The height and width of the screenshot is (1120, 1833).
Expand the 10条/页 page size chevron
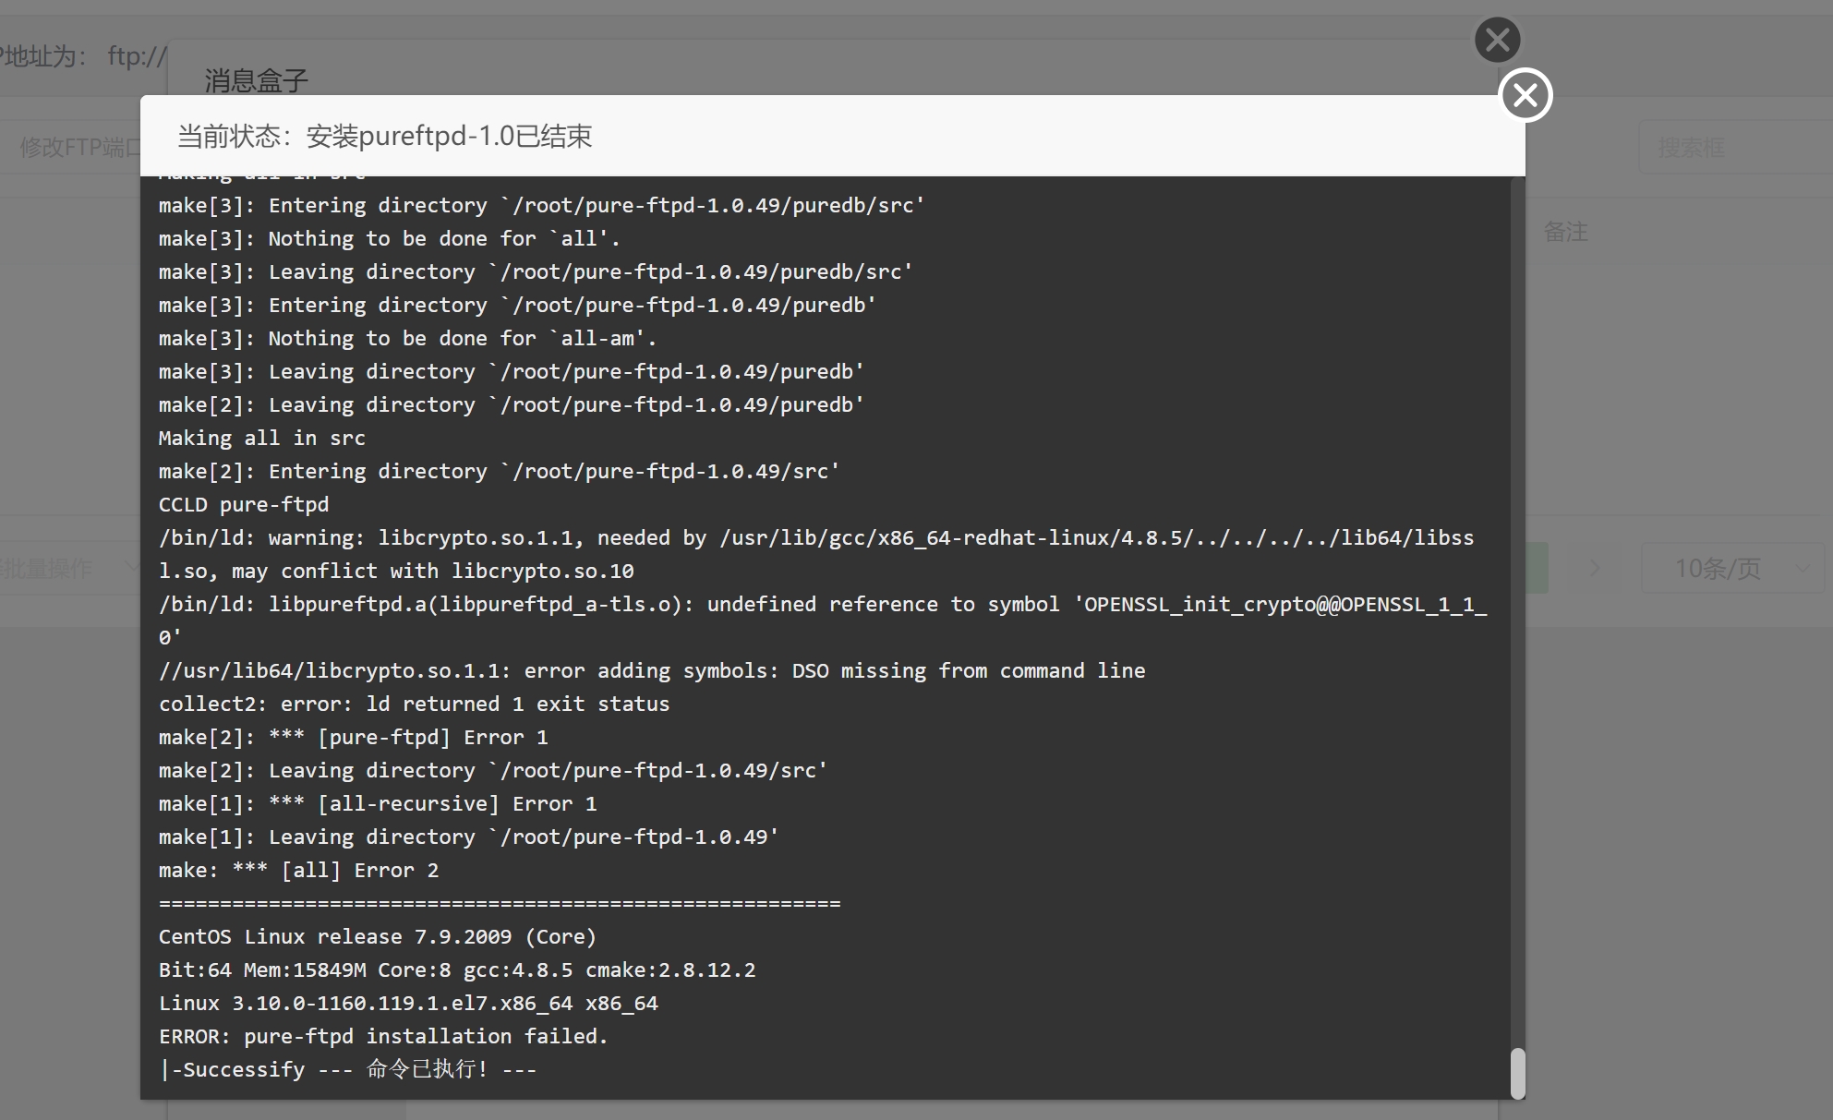point(1803,568)
